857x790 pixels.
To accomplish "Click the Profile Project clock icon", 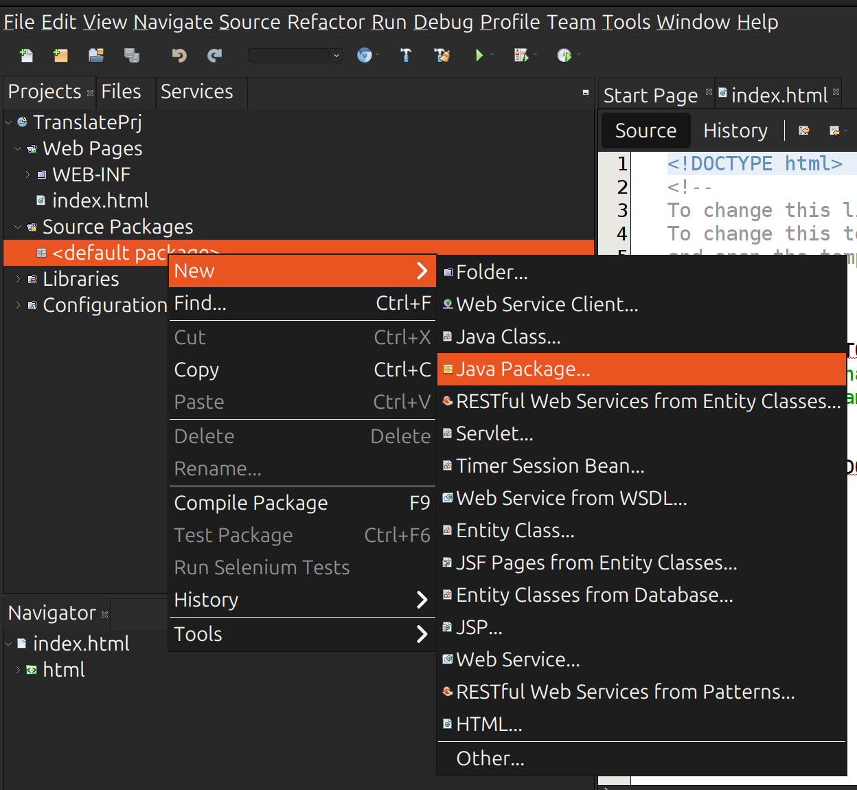I will tap(564, 56).
